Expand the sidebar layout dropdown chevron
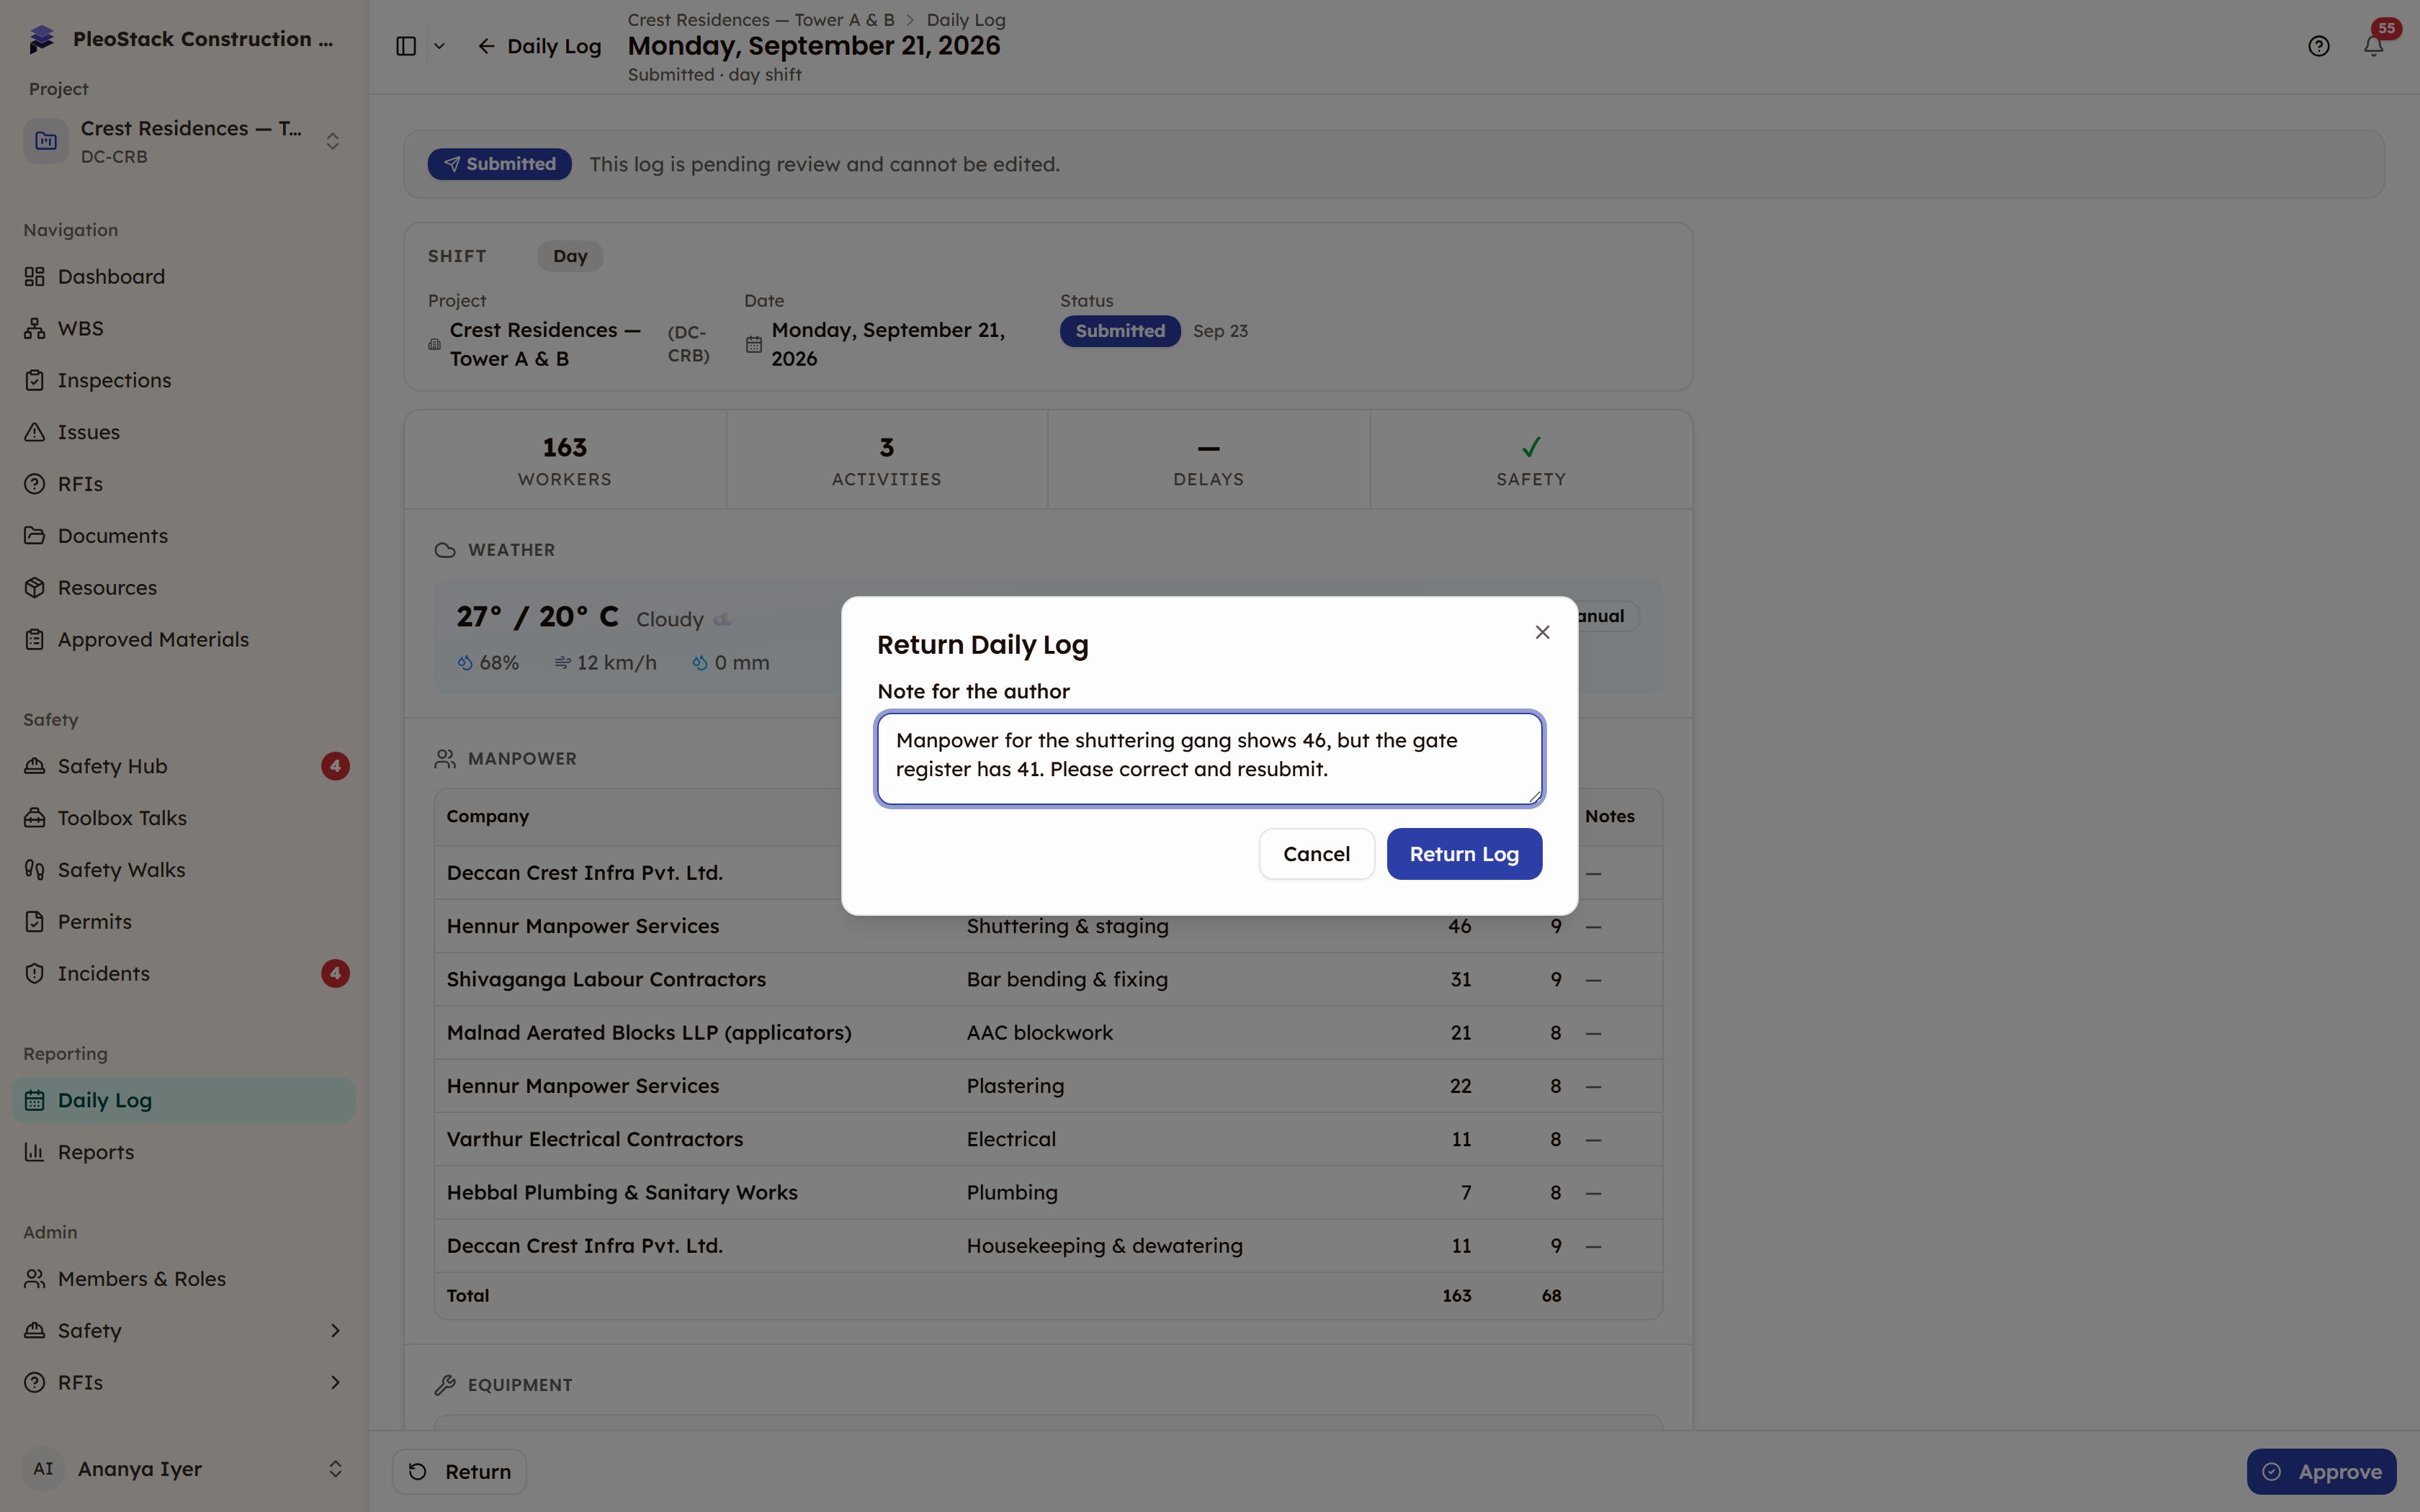 point(439,46)
